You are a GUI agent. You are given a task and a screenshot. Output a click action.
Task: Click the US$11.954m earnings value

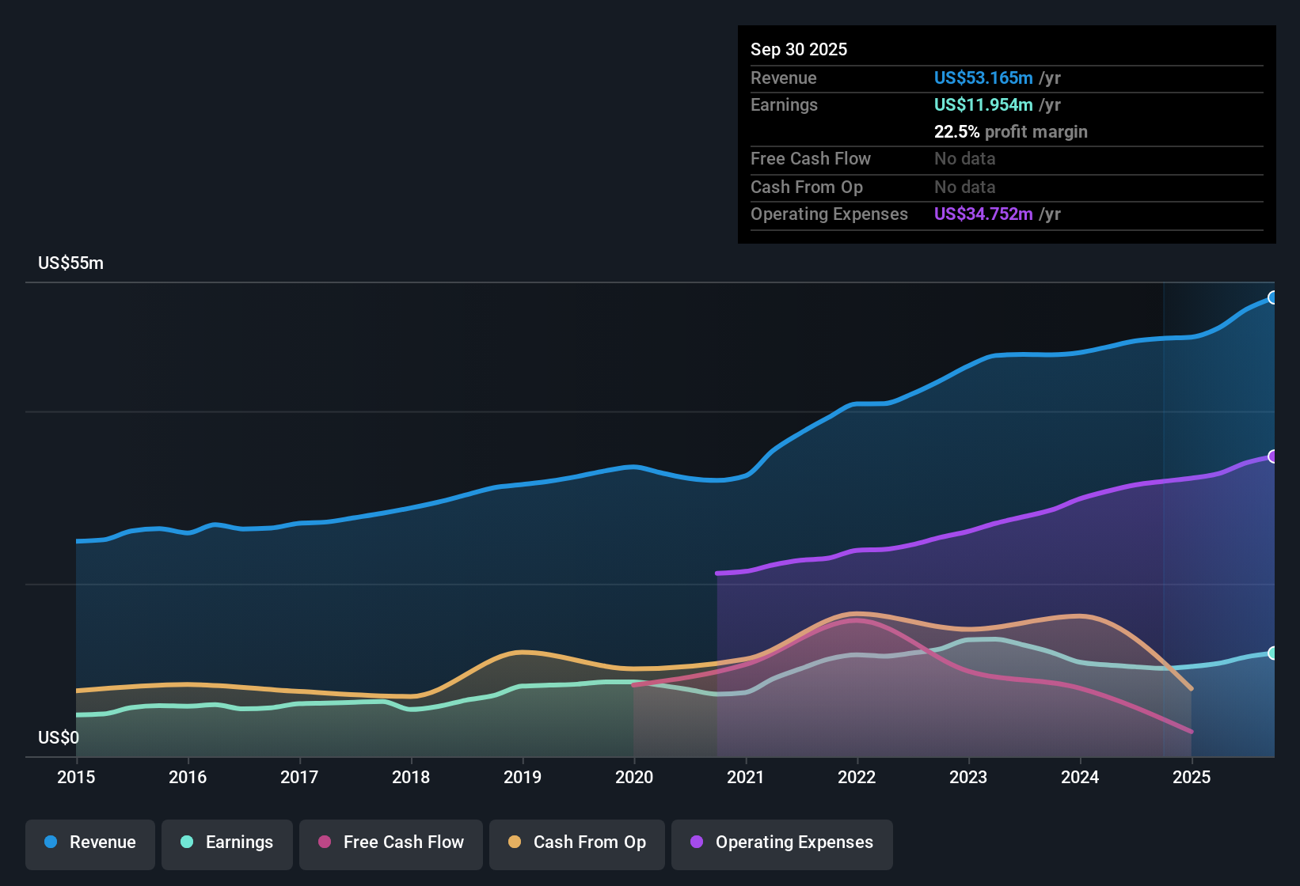tap(983, 104)
